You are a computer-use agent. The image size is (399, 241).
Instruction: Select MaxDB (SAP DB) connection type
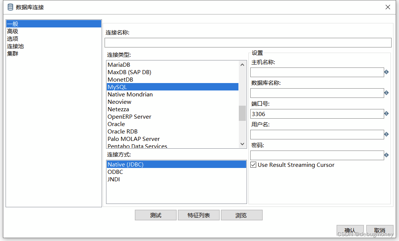point(172,72)
